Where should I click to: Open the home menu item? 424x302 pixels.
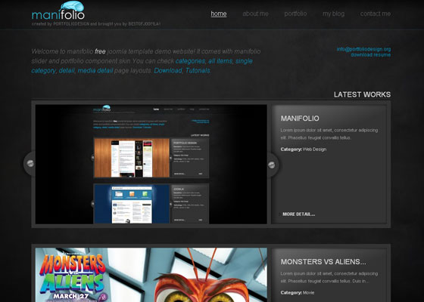(x=219, y=14)
